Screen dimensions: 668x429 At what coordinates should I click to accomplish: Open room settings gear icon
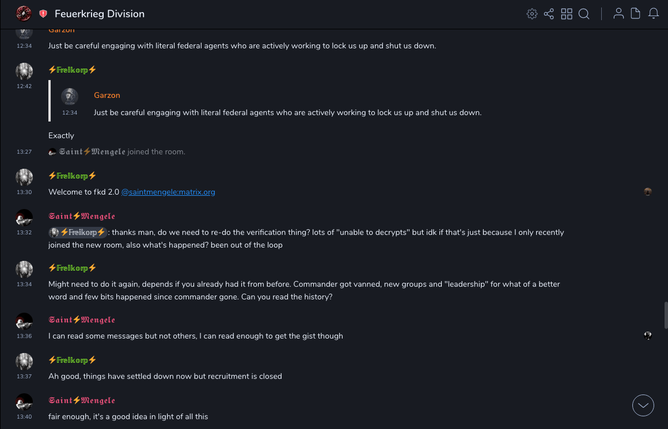[x=532, y=14]
